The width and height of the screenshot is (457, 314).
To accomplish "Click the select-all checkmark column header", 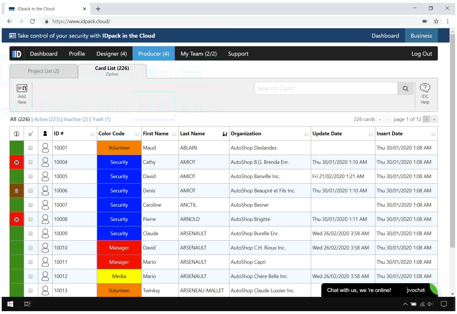I will 31,133.
